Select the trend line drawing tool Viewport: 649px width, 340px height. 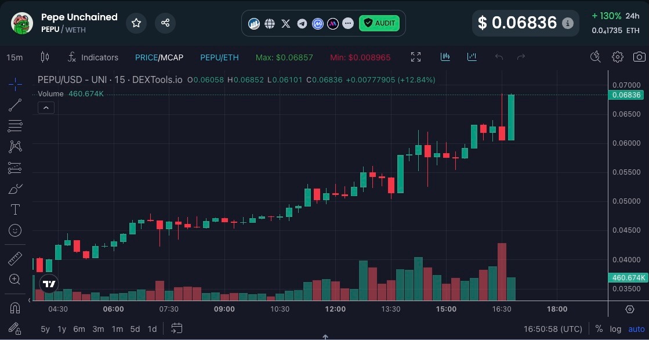[15, 105]
